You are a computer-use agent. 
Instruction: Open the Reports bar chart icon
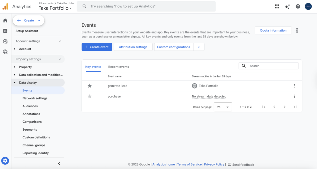[x=5, y=31]
